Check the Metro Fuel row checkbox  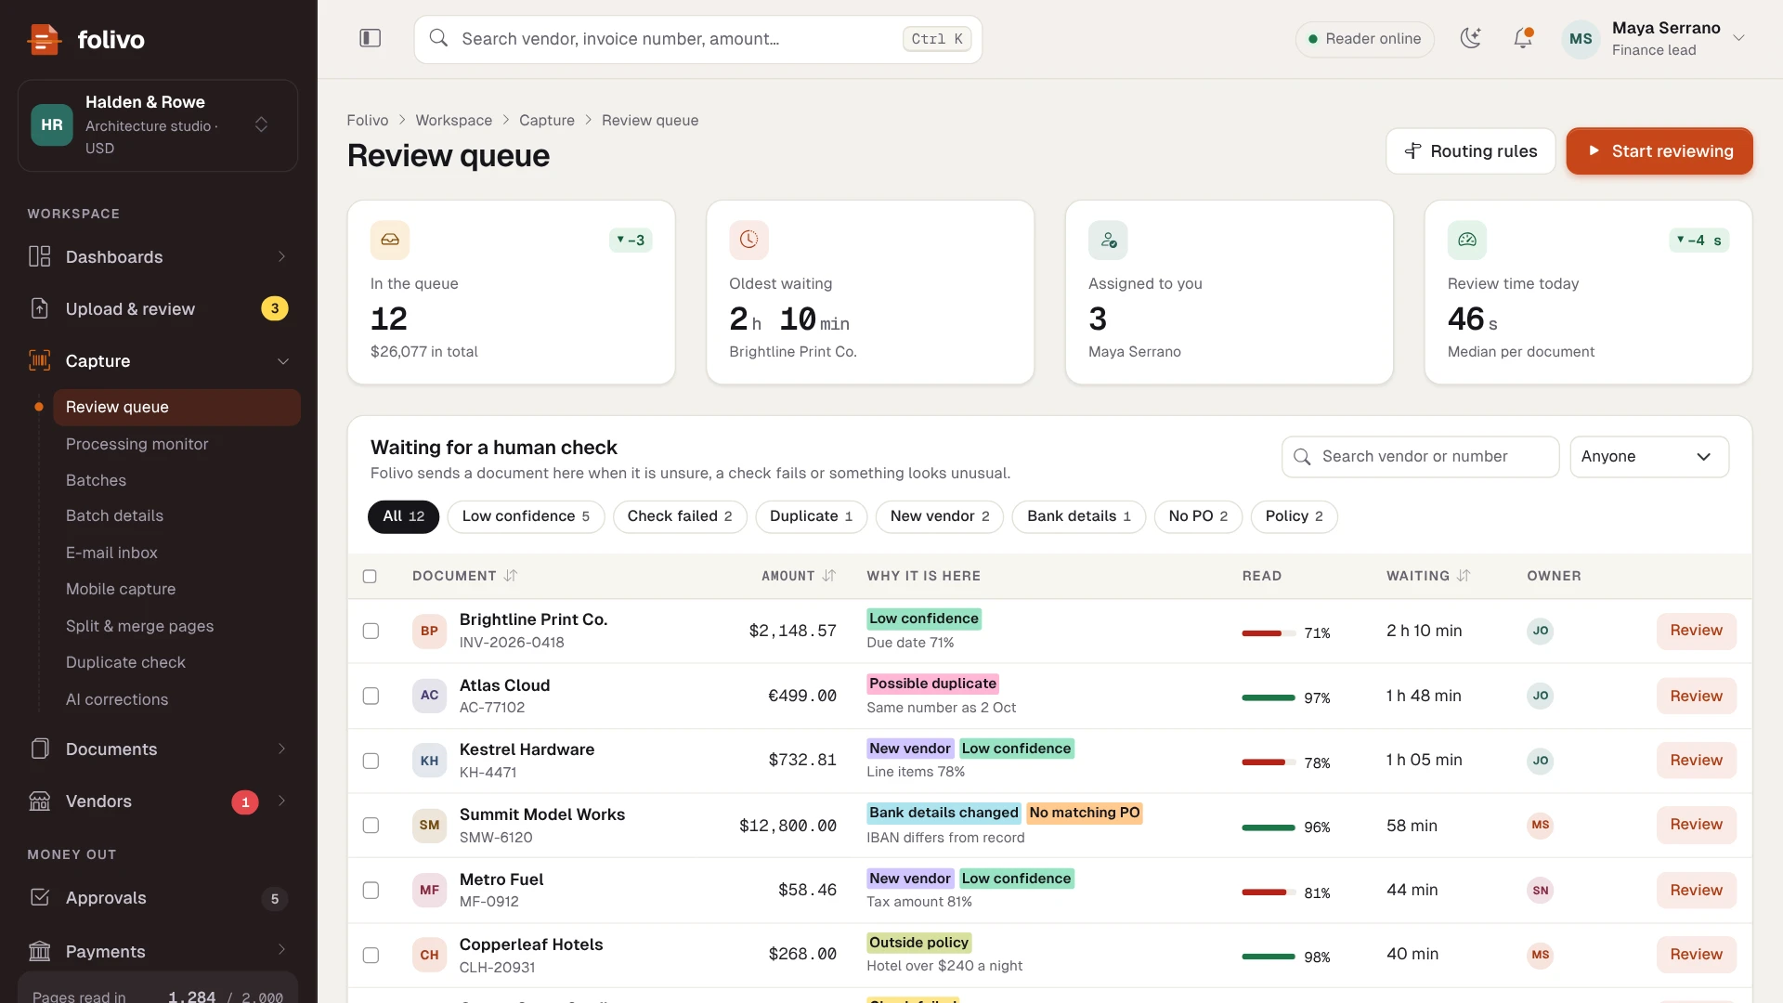coord(371,891)
